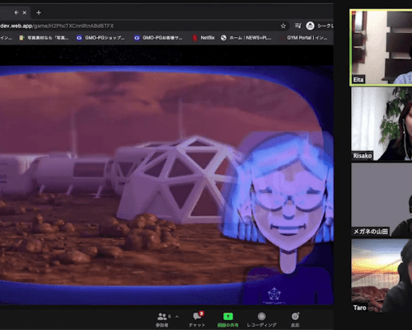Open a new browser tab with plus
The width and height of the screenshot is (412, 330).
point(39,12)
